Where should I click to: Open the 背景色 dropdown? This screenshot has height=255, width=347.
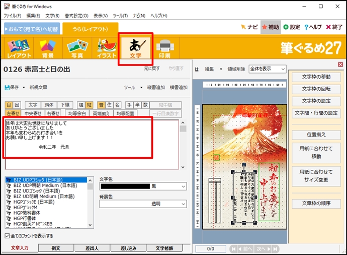point(143,204)
